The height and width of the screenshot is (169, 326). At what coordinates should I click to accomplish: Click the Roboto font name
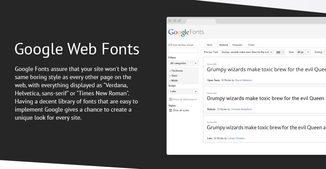point(211,109)
